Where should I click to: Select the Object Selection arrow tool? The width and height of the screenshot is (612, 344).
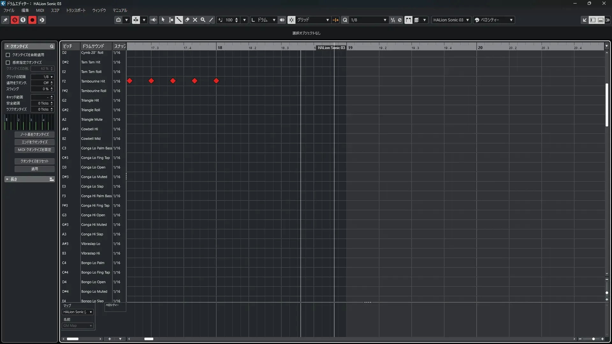pos(163,20)
